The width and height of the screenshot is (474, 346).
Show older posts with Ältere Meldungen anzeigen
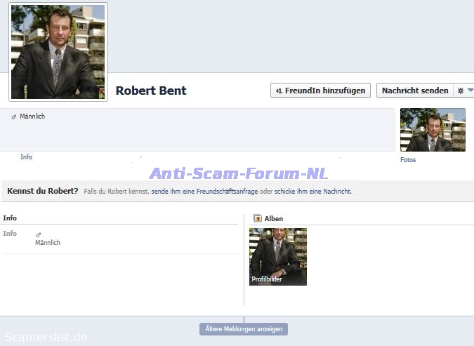[244, 329]
